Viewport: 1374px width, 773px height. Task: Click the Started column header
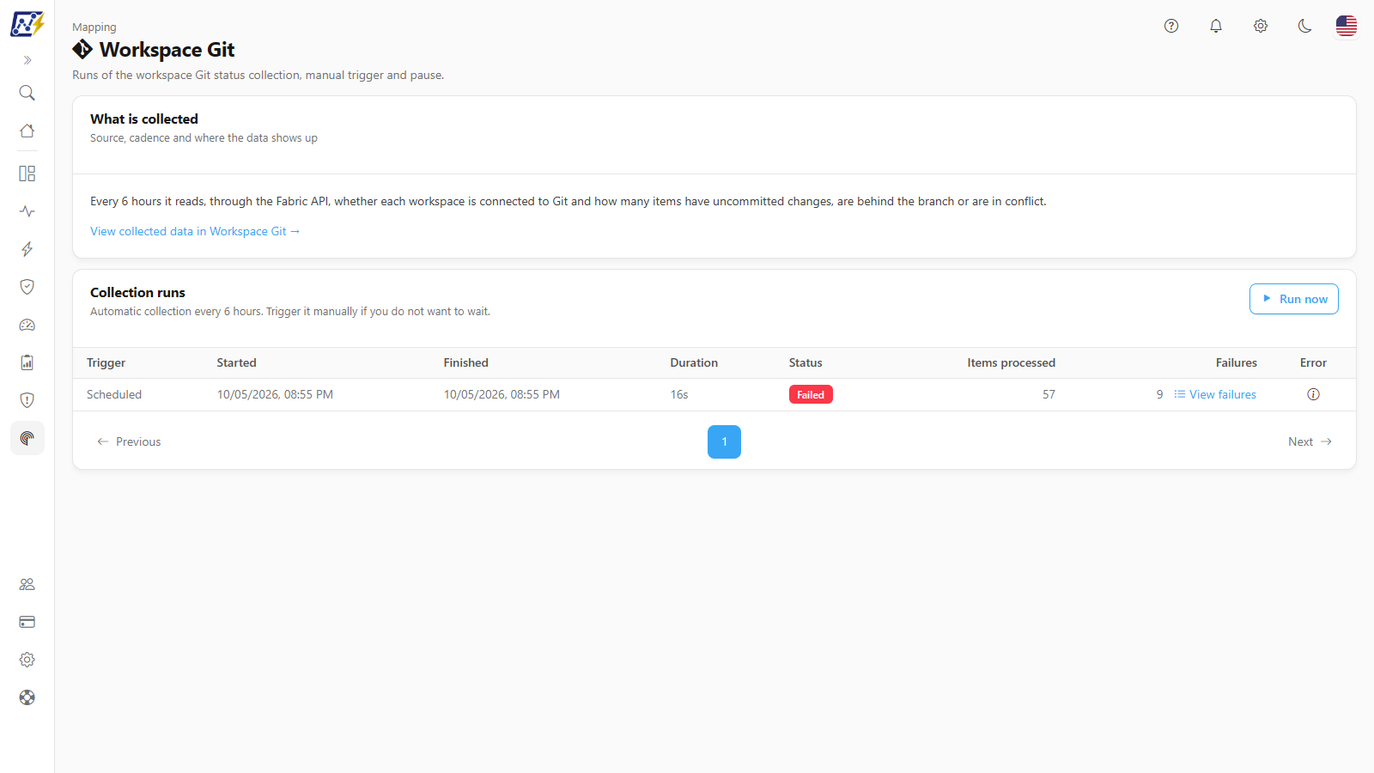(x=237, y=362)
